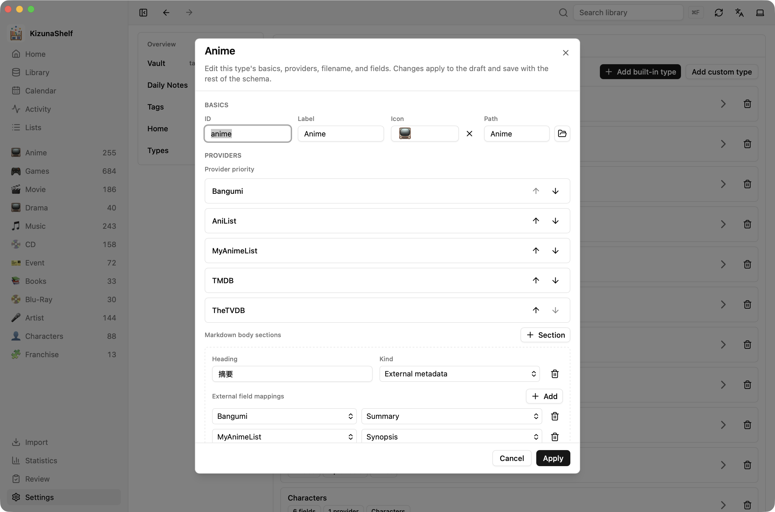Click the Path input field
Image resolution: width=775 pixels, height=512 pixels.
[516, 134]
